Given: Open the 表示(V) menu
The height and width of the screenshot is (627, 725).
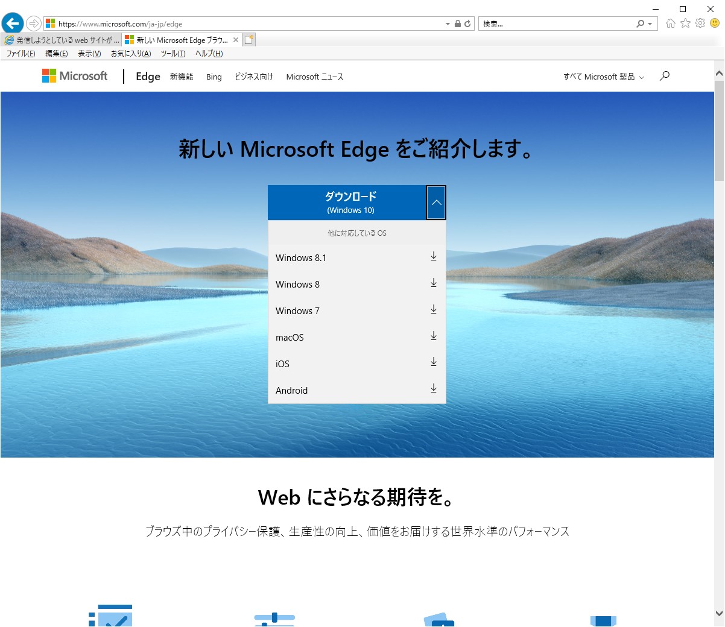Looking at the screenshot, I should 89,54.
